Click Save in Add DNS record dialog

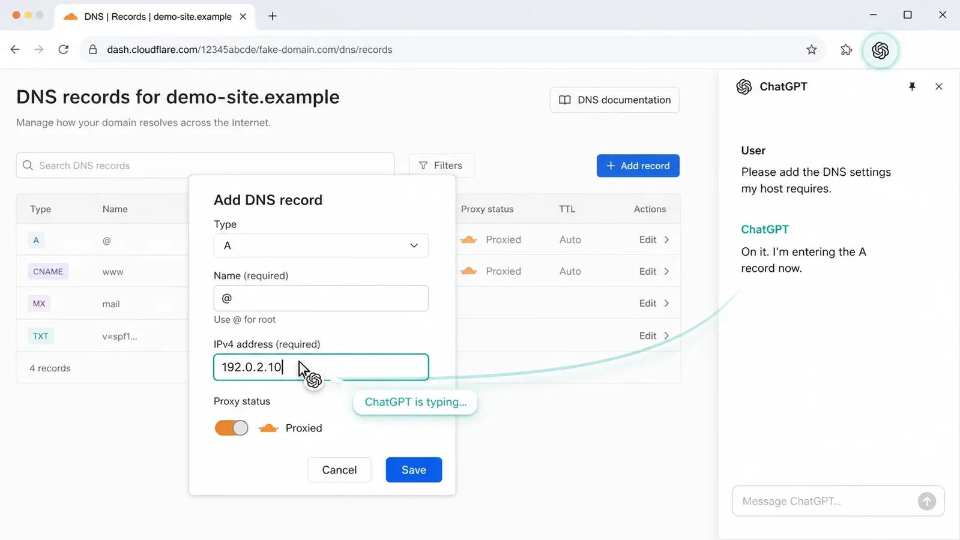click(414, 470)
